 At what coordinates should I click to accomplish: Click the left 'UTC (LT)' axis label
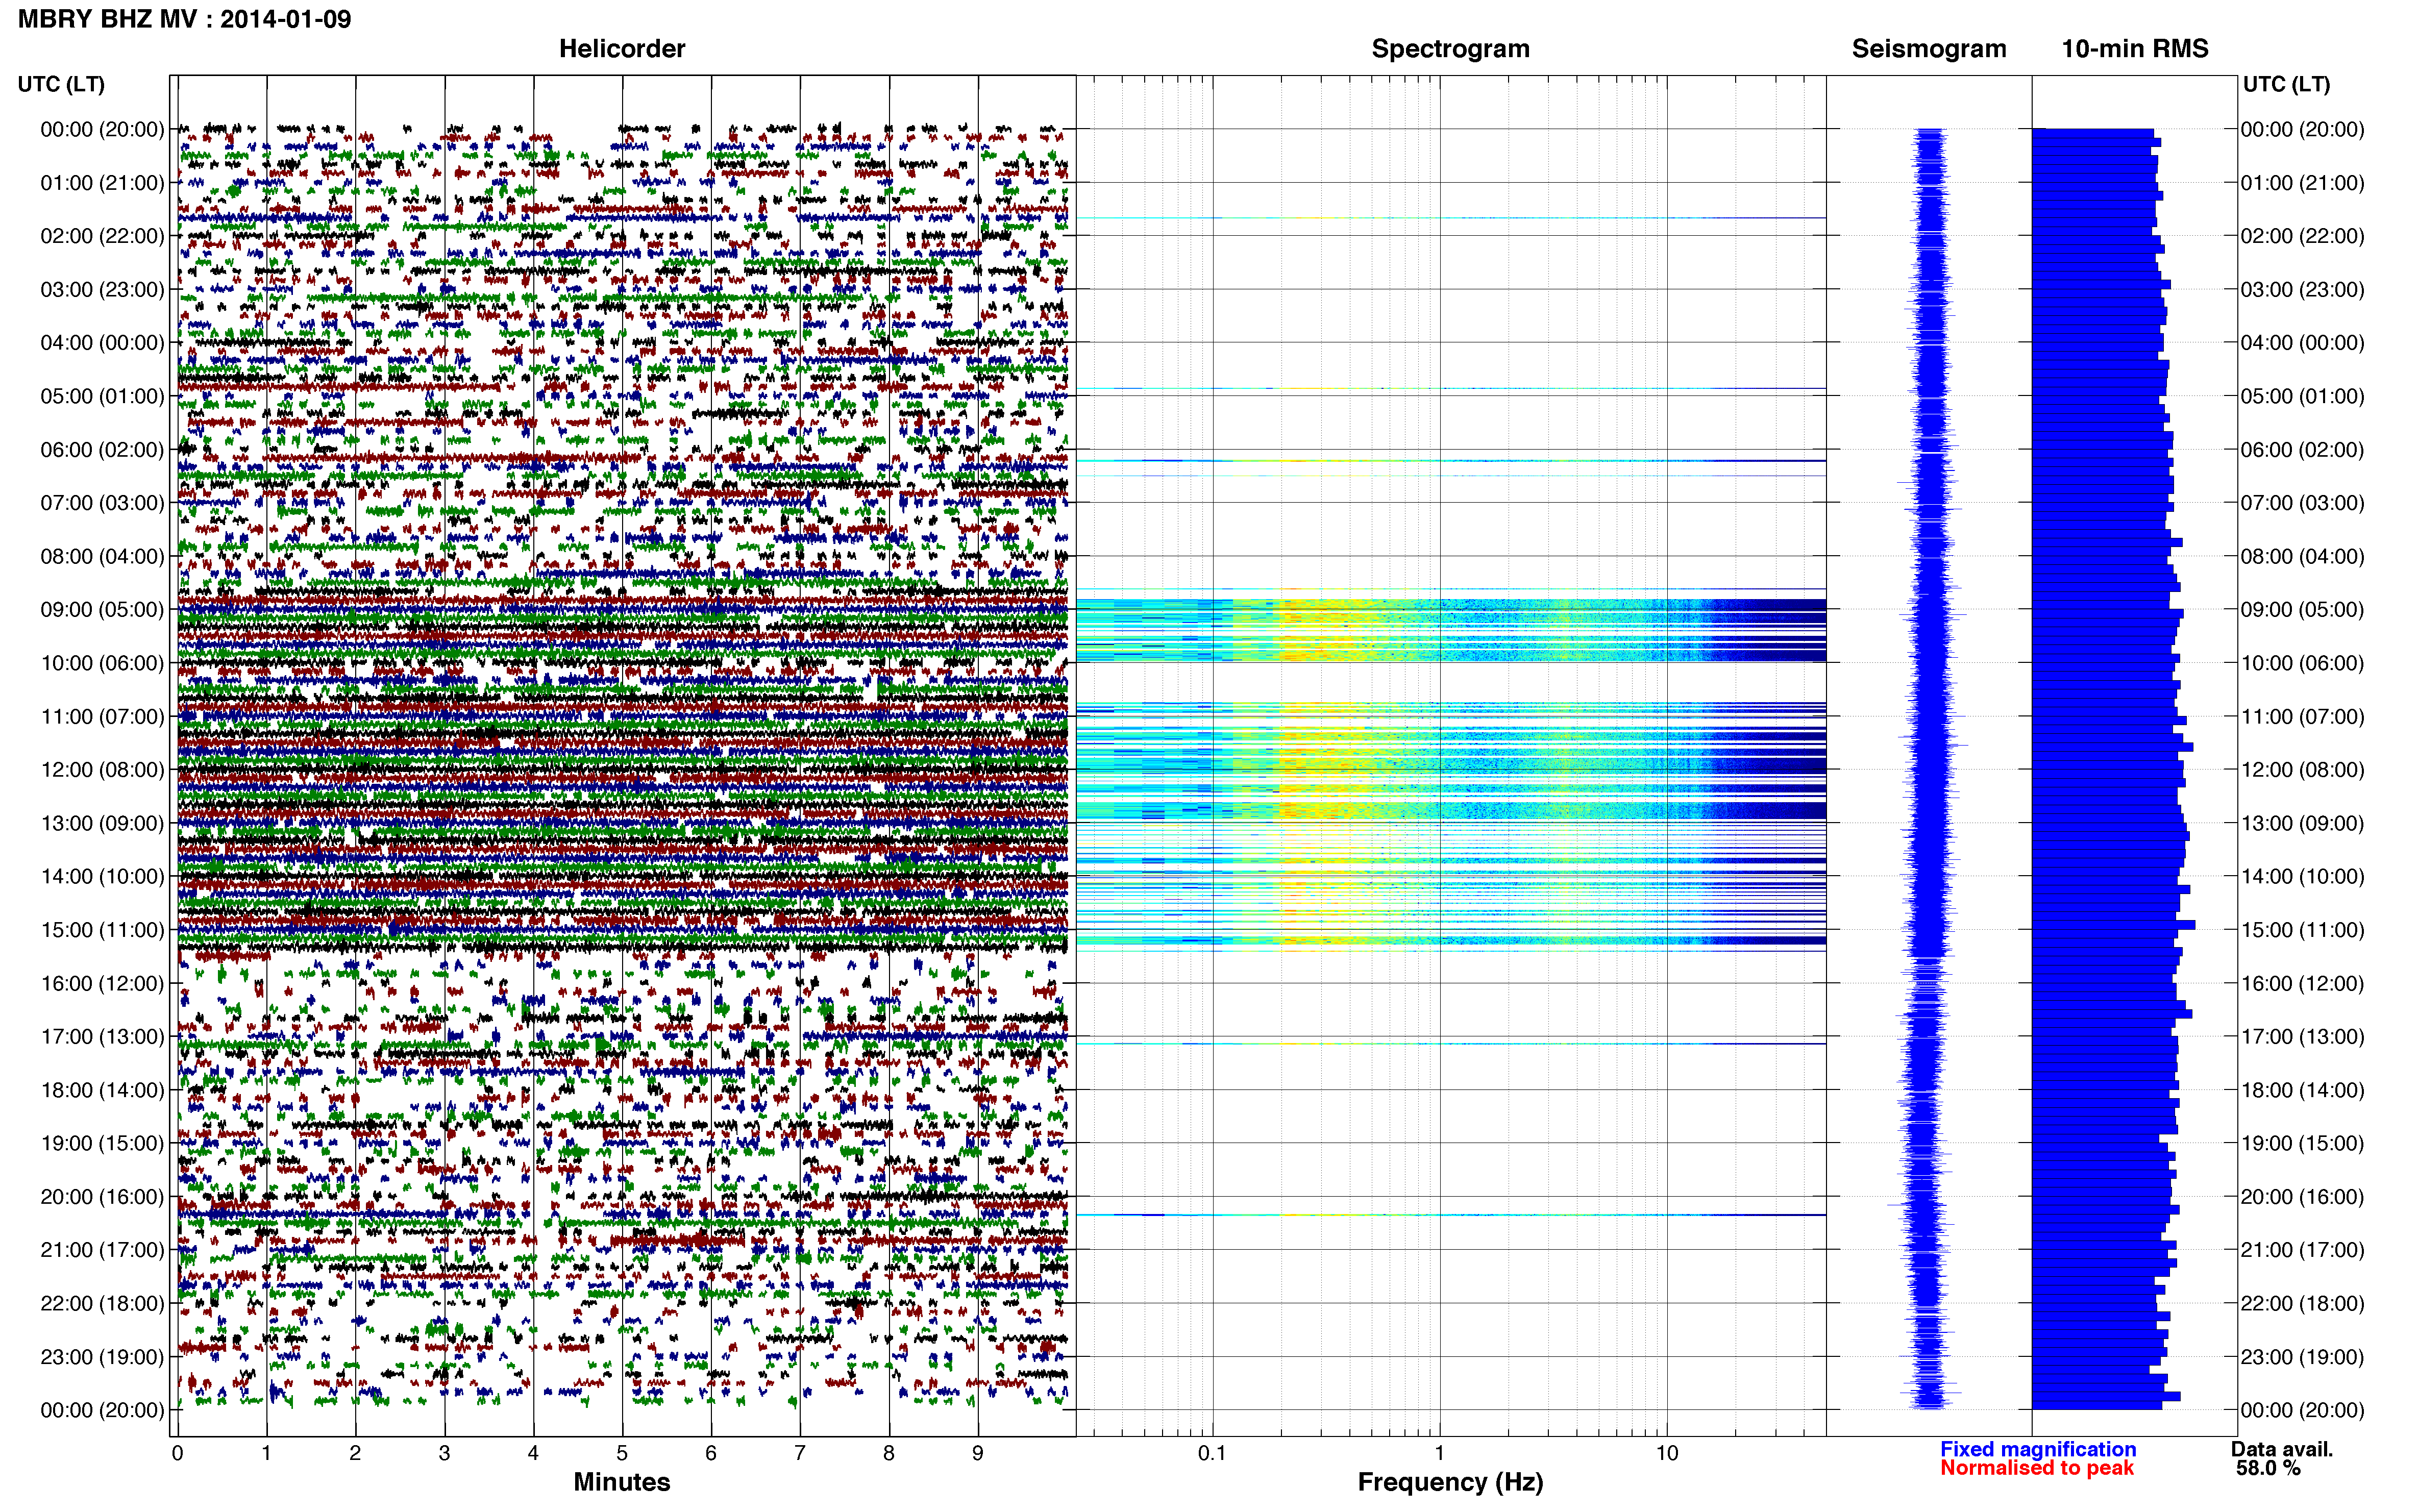(x=61, y=84)
